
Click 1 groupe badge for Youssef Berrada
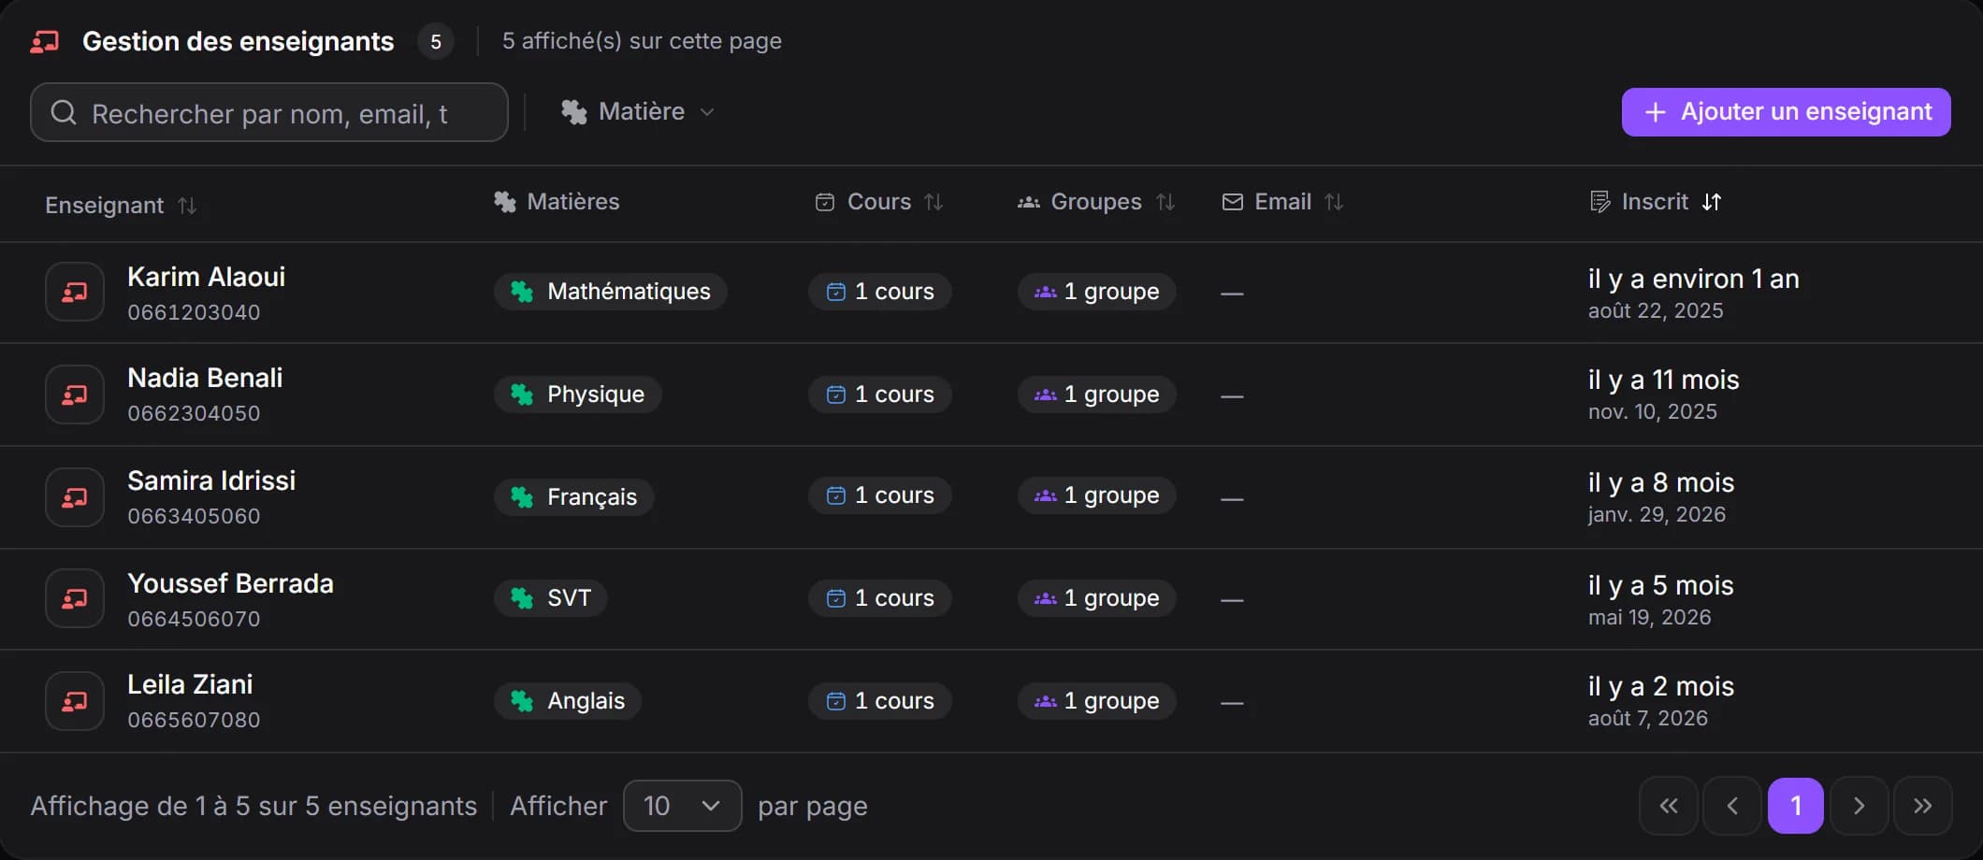tap(1097, 598)
